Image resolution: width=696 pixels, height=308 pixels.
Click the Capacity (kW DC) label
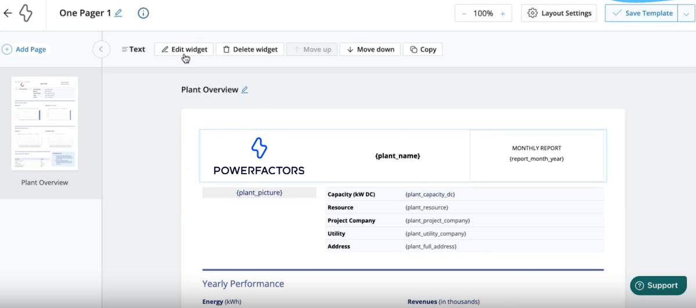click(x=351, y=195)
